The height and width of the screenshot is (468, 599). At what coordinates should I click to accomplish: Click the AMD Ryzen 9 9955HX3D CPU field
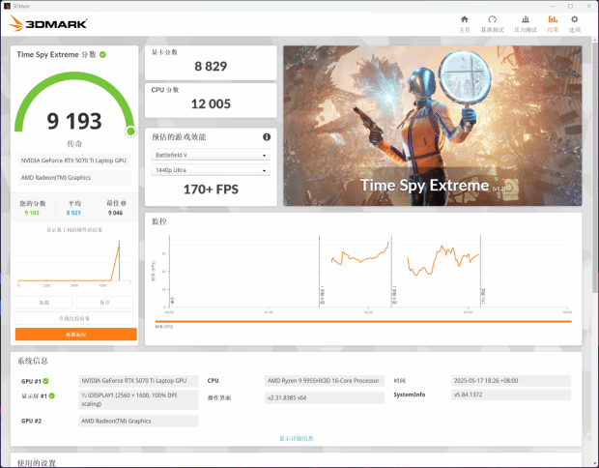(325, 381)
